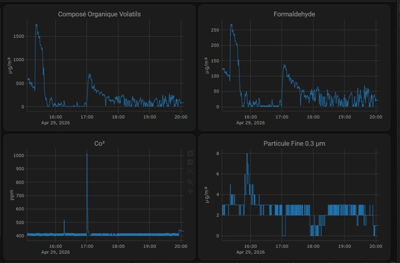Click the 1500 y-axis label on VOC chart
Screen dimensions: 400x263
coord(19,36)
